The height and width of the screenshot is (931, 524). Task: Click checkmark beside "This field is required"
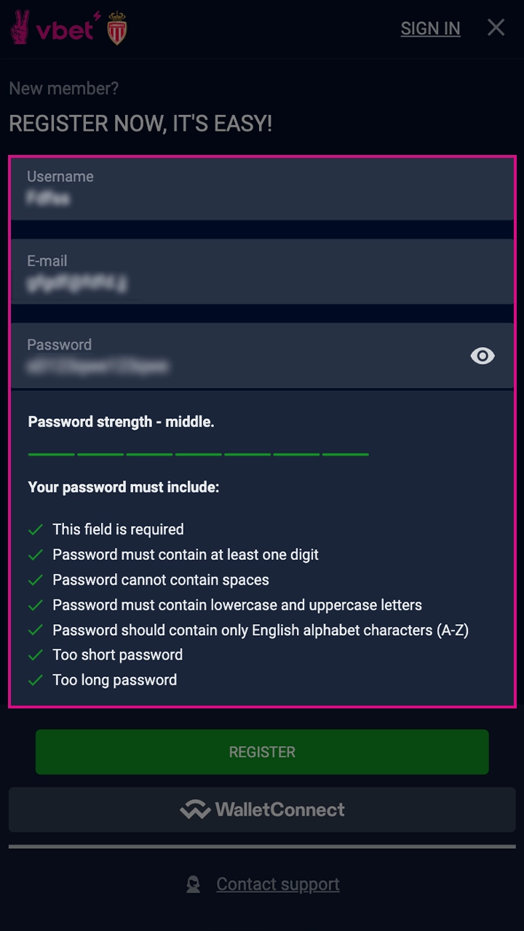pyautogui.click(x=35, y=530)
